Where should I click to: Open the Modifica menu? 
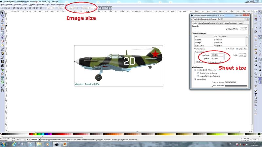coord(9,5)
